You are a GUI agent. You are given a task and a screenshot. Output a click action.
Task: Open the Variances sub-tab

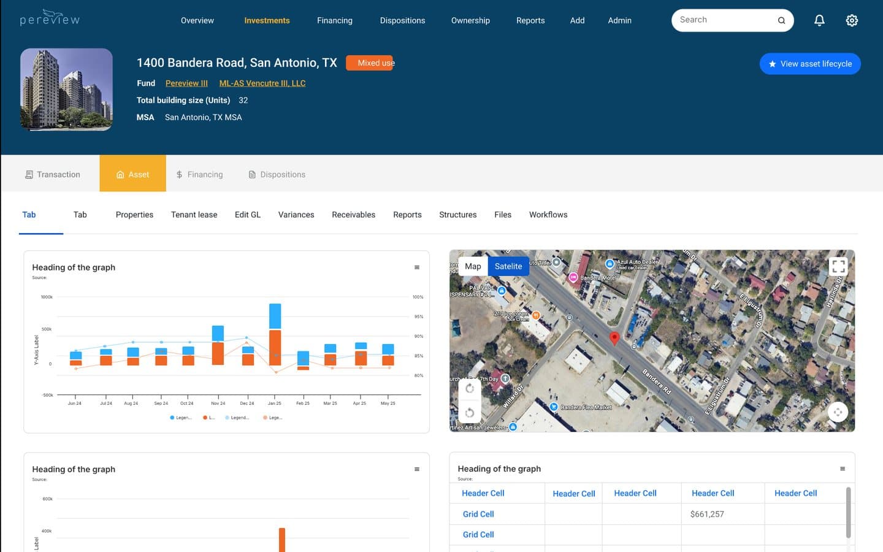point(296,215)
